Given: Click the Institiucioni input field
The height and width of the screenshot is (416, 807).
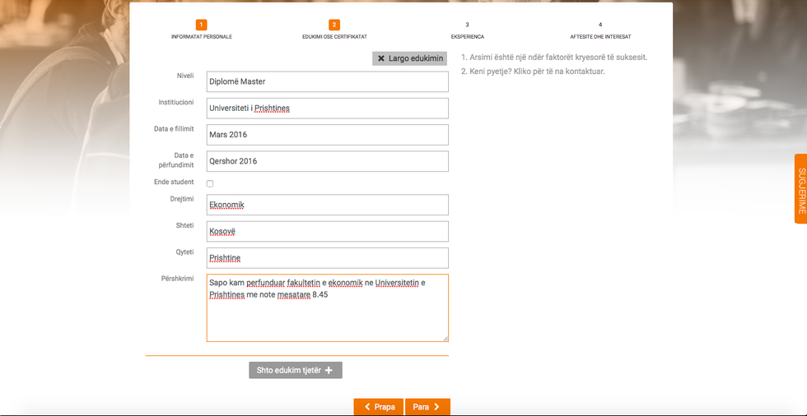Looking at the screenshot, I should click(x=327, y=109).
